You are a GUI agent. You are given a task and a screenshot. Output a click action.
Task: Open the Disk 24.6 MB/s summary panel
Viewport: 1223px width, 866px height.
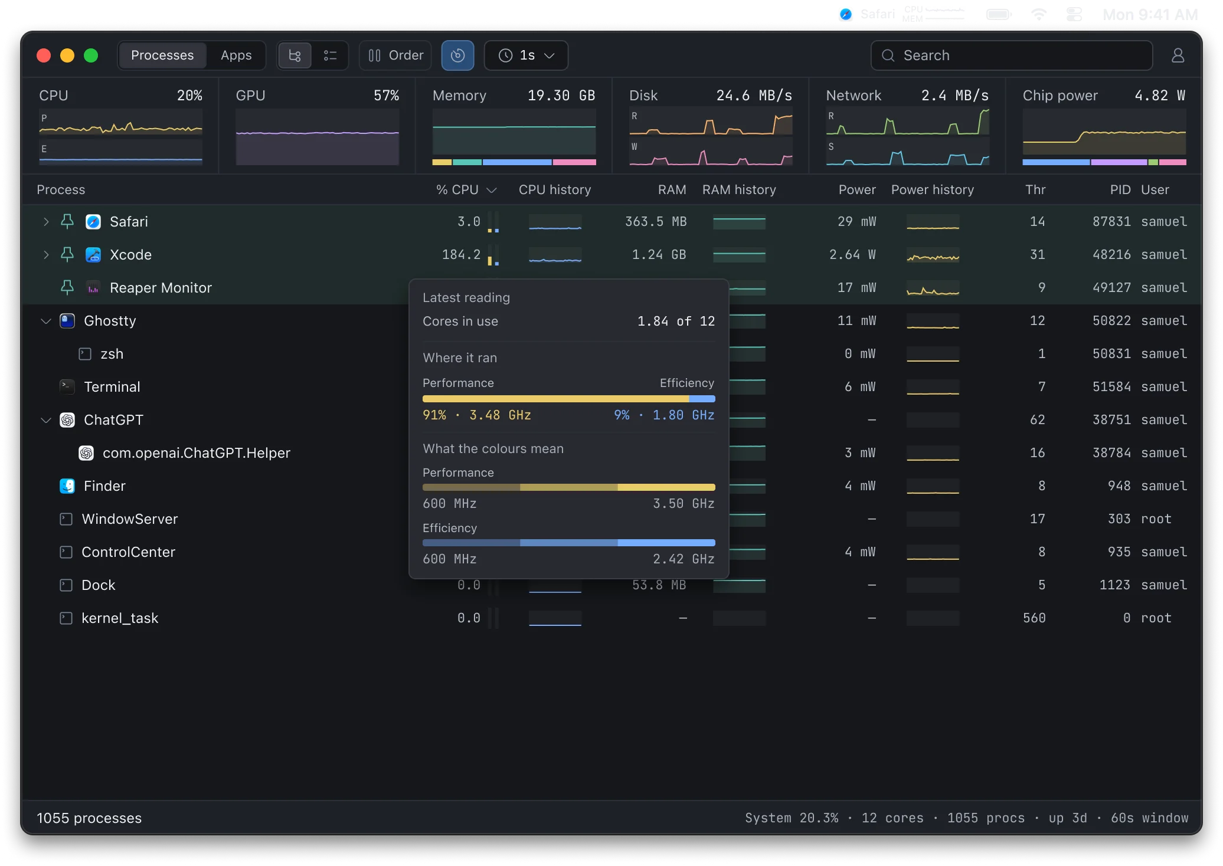coord(711,126)
